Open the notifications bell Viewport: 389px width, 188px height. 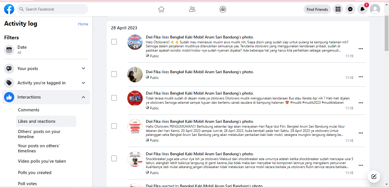(x=363, y=9)
